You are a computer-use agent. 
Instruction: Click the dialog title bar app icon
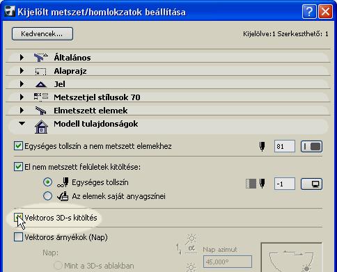(x=10, y=11)
